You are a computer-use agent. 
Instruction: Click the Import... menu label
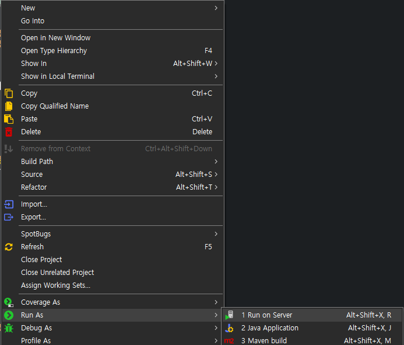34,204
